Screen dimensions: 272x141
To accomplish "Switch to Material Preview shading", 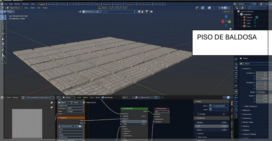I will point(225,8).
